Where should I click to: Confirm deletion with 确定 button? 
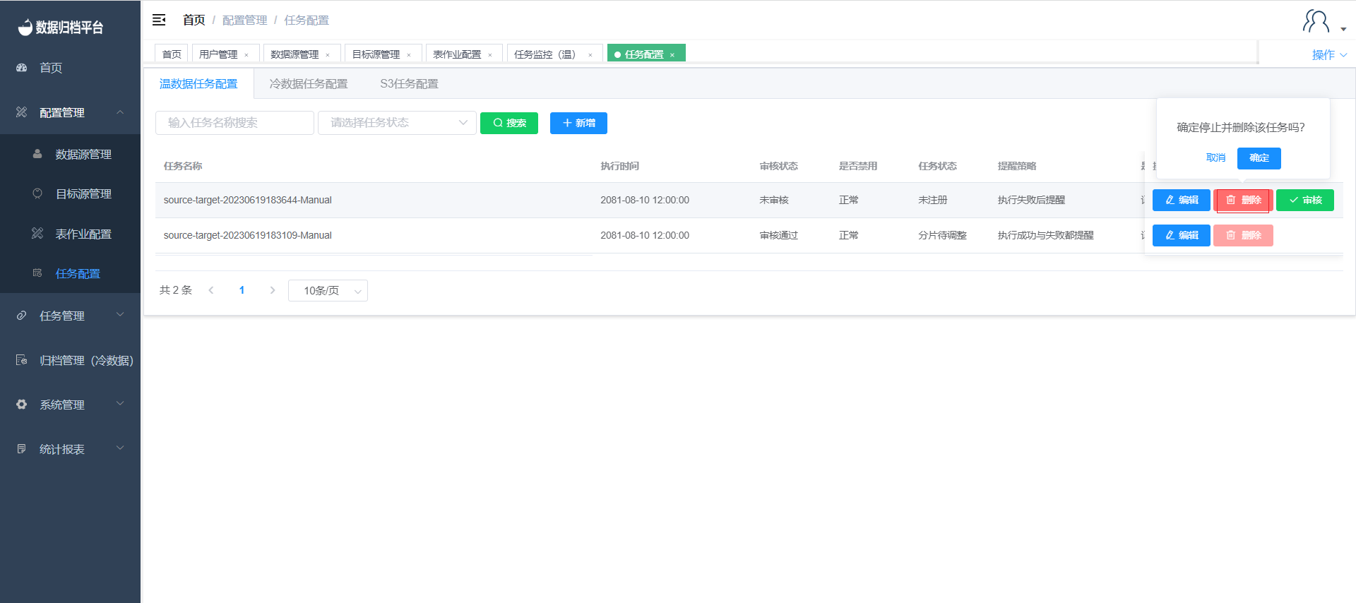[1259, 158]
